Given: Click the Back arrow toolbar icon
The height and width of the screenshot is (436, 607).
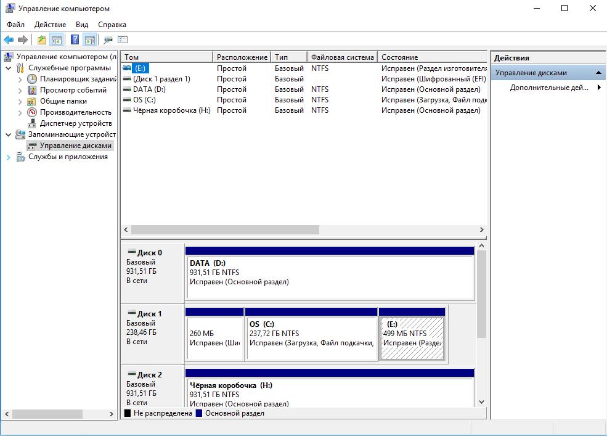Looking at the screenshot, I should (9, 39).
